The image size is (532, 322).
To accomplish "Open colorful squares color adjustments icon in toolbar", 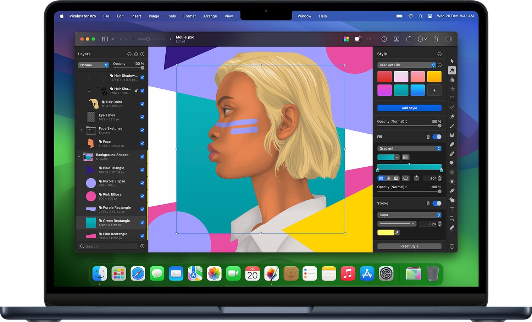I will pyautogui.click(x=346, y=39).
